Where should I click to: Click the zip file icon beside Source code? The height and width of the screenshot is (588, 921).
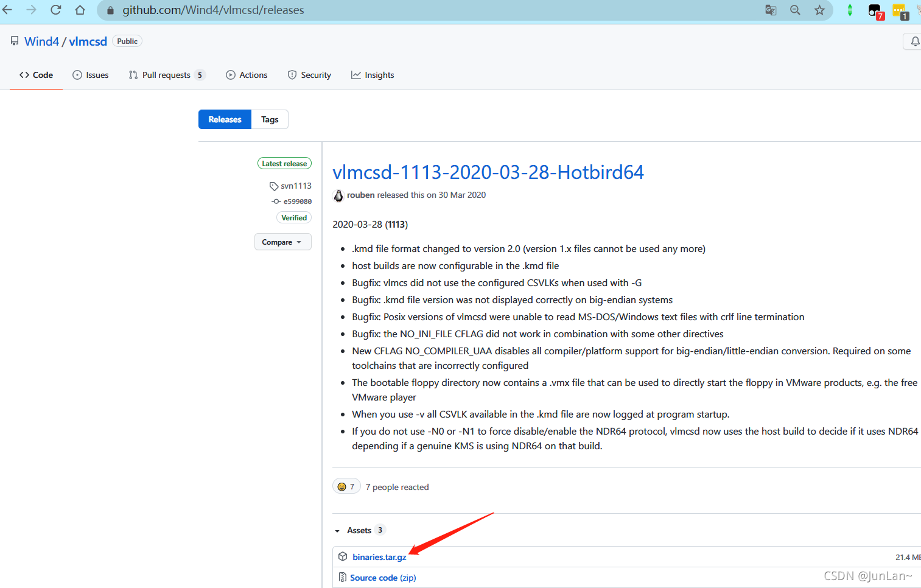pos(343,577)
